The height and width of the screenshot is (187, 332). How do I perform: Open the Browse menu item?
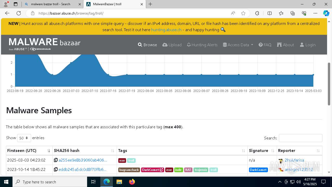(x=147, y=45)
